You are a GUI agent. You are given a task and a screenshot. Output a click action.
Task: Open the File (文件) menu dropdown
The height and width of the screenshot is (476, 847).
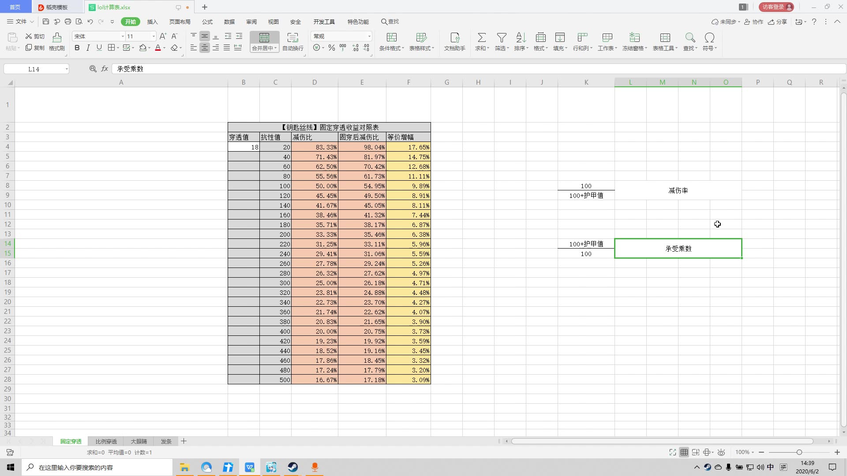click(21, 22)
